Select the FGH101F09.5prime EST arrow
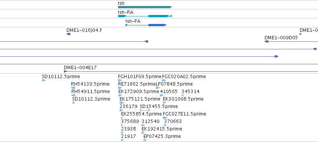 tap(120, 80)
